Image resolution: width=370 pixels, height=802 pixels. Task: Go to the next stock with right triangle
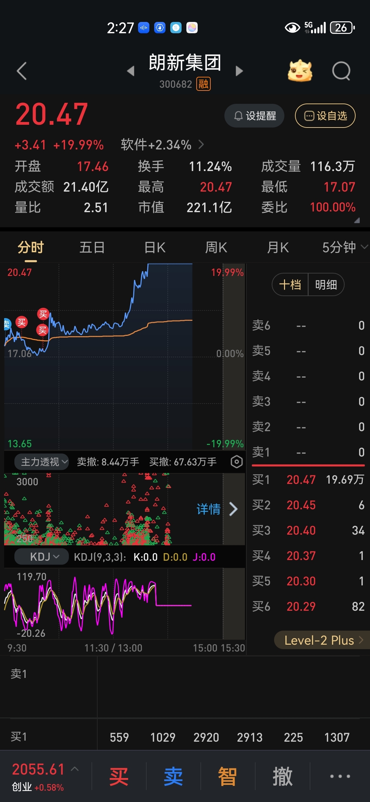(x=239, y=71)
